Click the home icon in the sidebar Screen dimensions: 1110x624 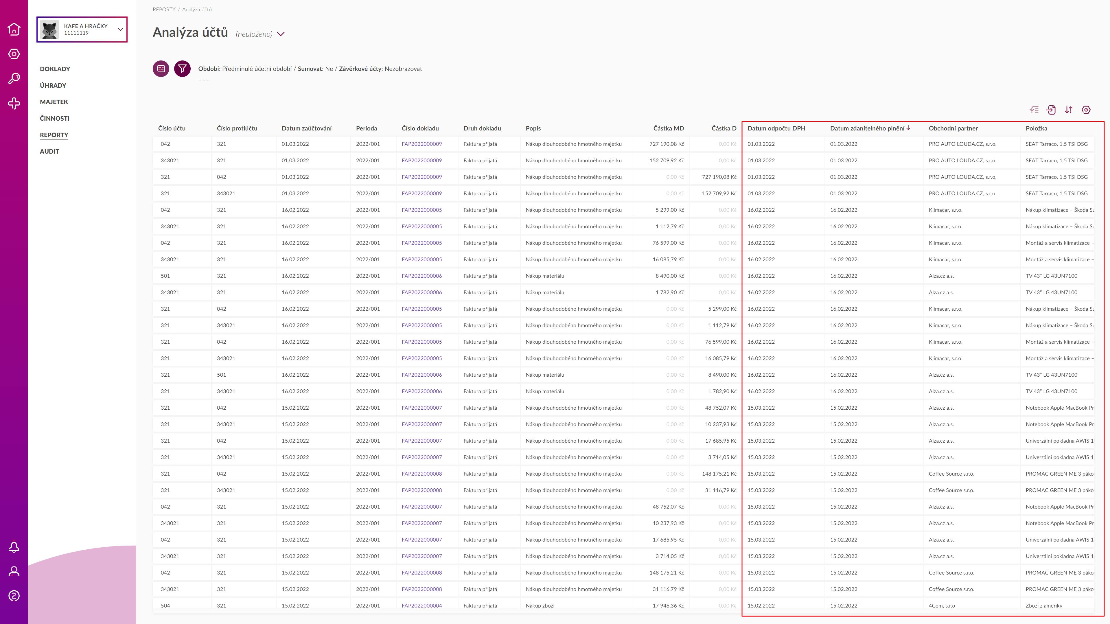point(14,29)
